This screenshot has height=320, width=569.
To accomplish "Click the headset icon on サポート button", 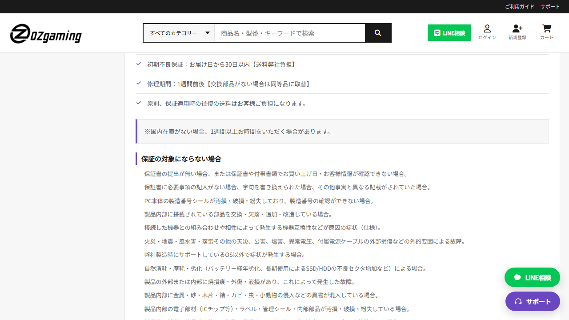I will 518,301.
